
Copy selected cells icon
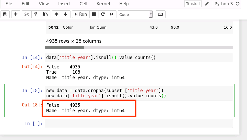(x=36, y=14)
